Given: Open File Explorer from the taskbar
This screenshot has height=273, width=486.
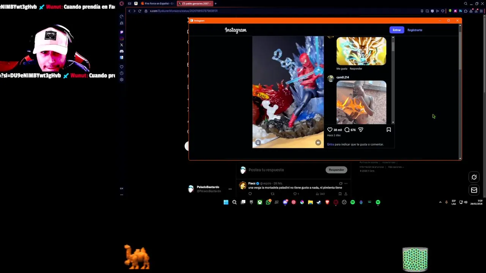Looking at the screenshot, I should pos(310,202).
